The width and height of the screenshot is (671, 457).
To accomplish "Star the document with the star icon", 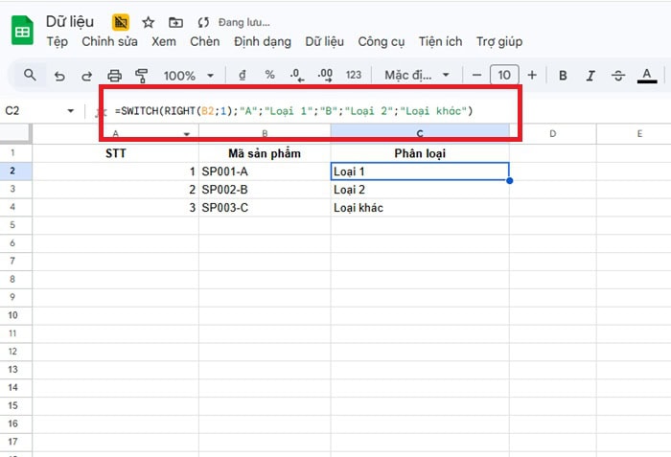I will (148, 22).
